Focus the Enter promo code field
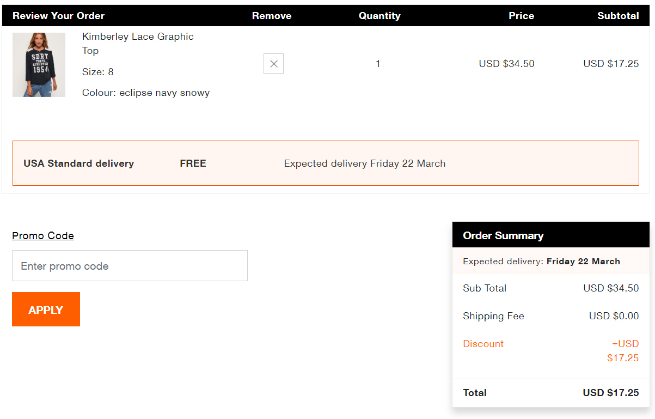This screenshot has width=655, height=419. click(130, 266)
